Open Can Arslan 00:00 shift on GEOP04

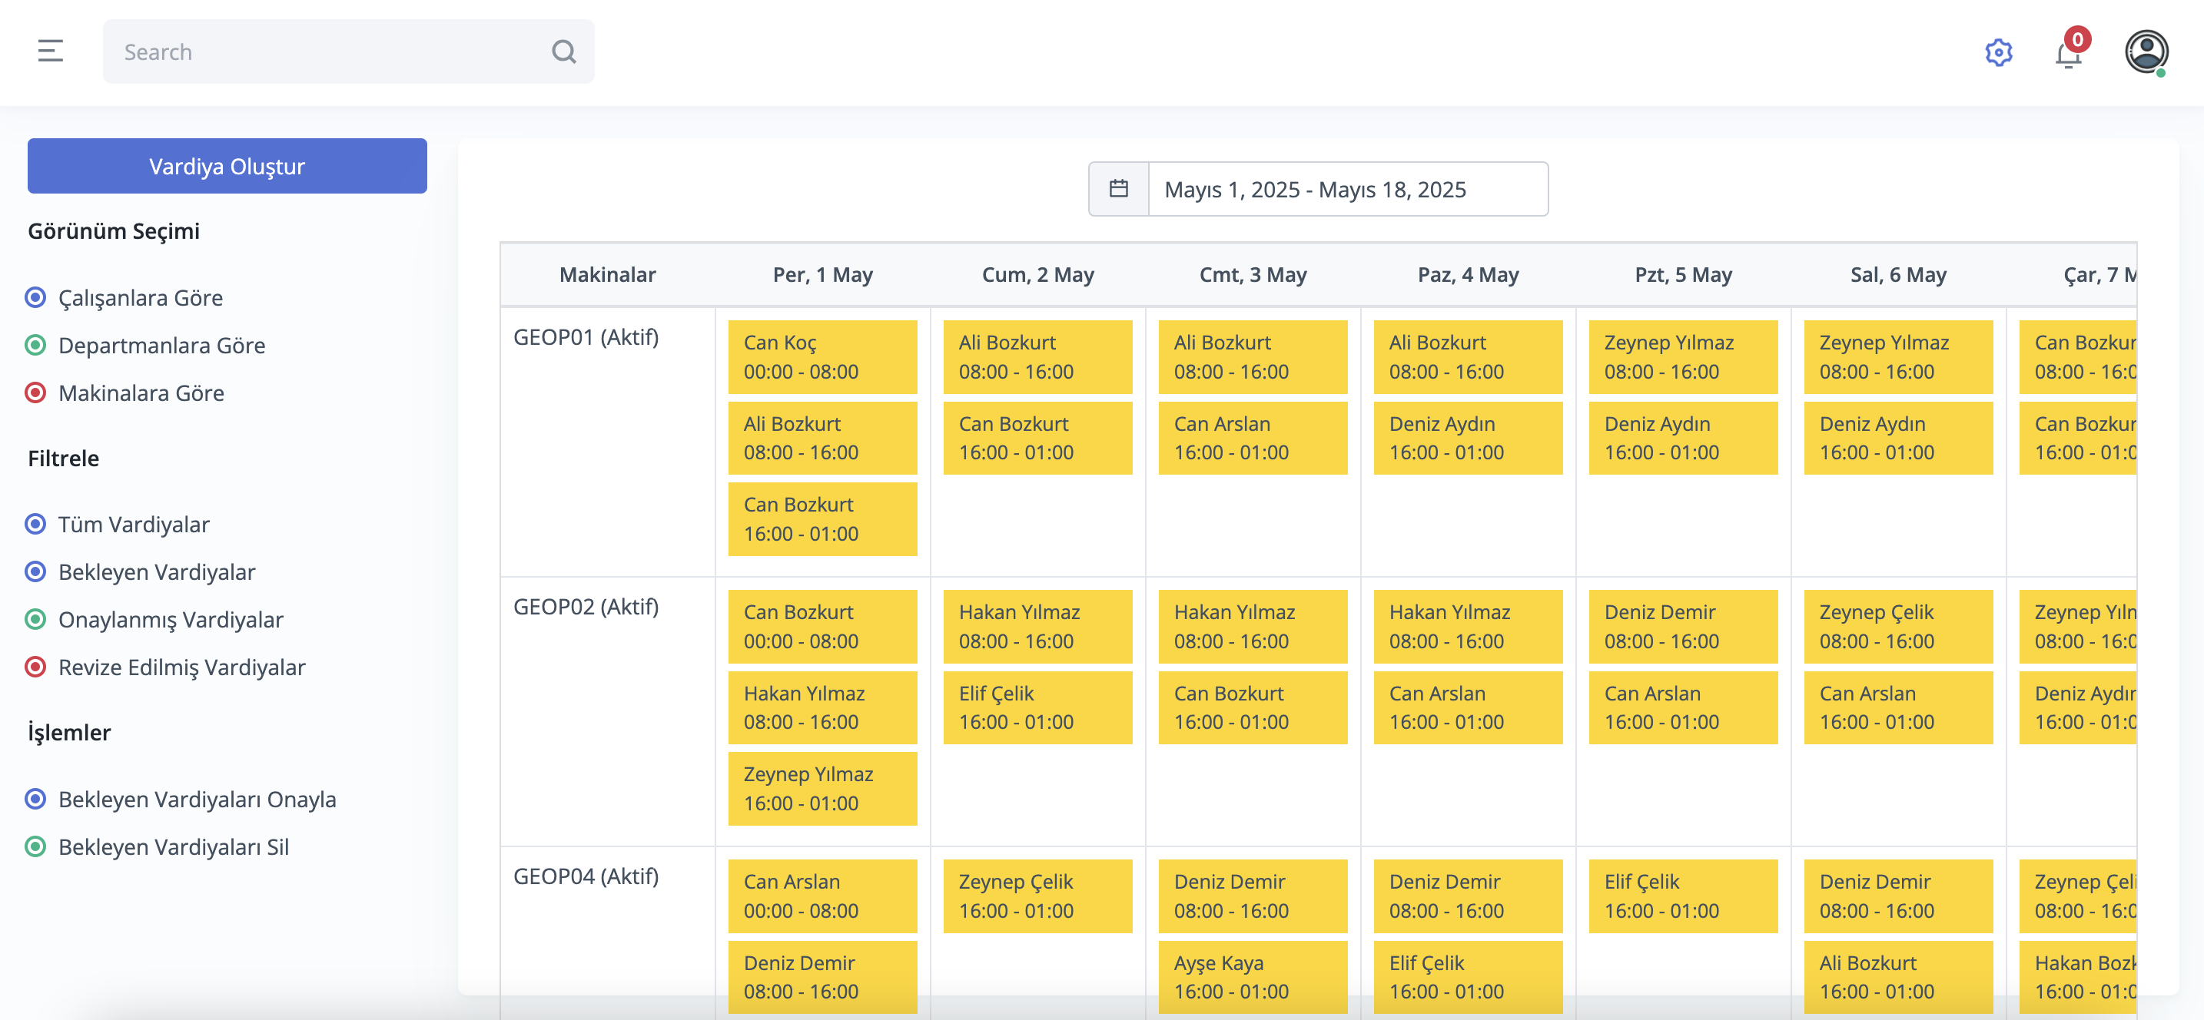pyautogui.click(x=822, y=896)
